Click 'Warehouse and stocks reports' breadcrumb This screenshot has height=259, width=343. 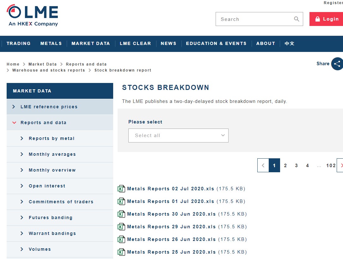48,70
